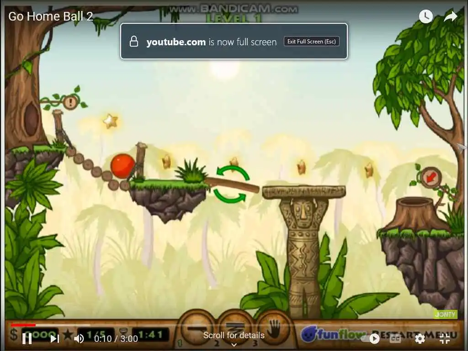Click the green rotate arrows on the plank
The width and height of the screenshot is (468, 351).
point(232,184)
